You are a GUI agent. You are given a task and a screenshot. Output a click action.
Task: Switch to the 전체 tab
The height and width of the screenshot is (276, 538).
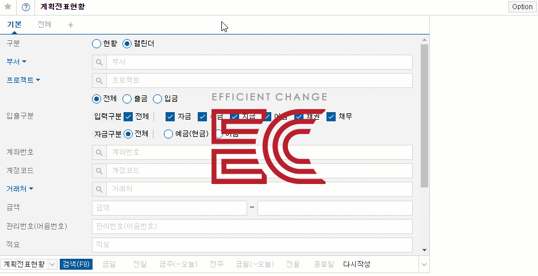(44, 24)
